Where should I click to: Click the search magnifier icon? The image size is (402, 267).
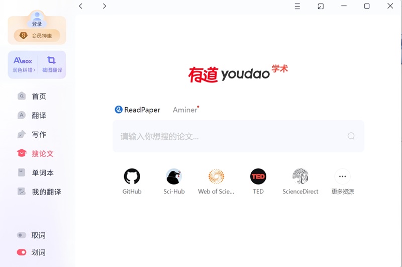point(351,136)
